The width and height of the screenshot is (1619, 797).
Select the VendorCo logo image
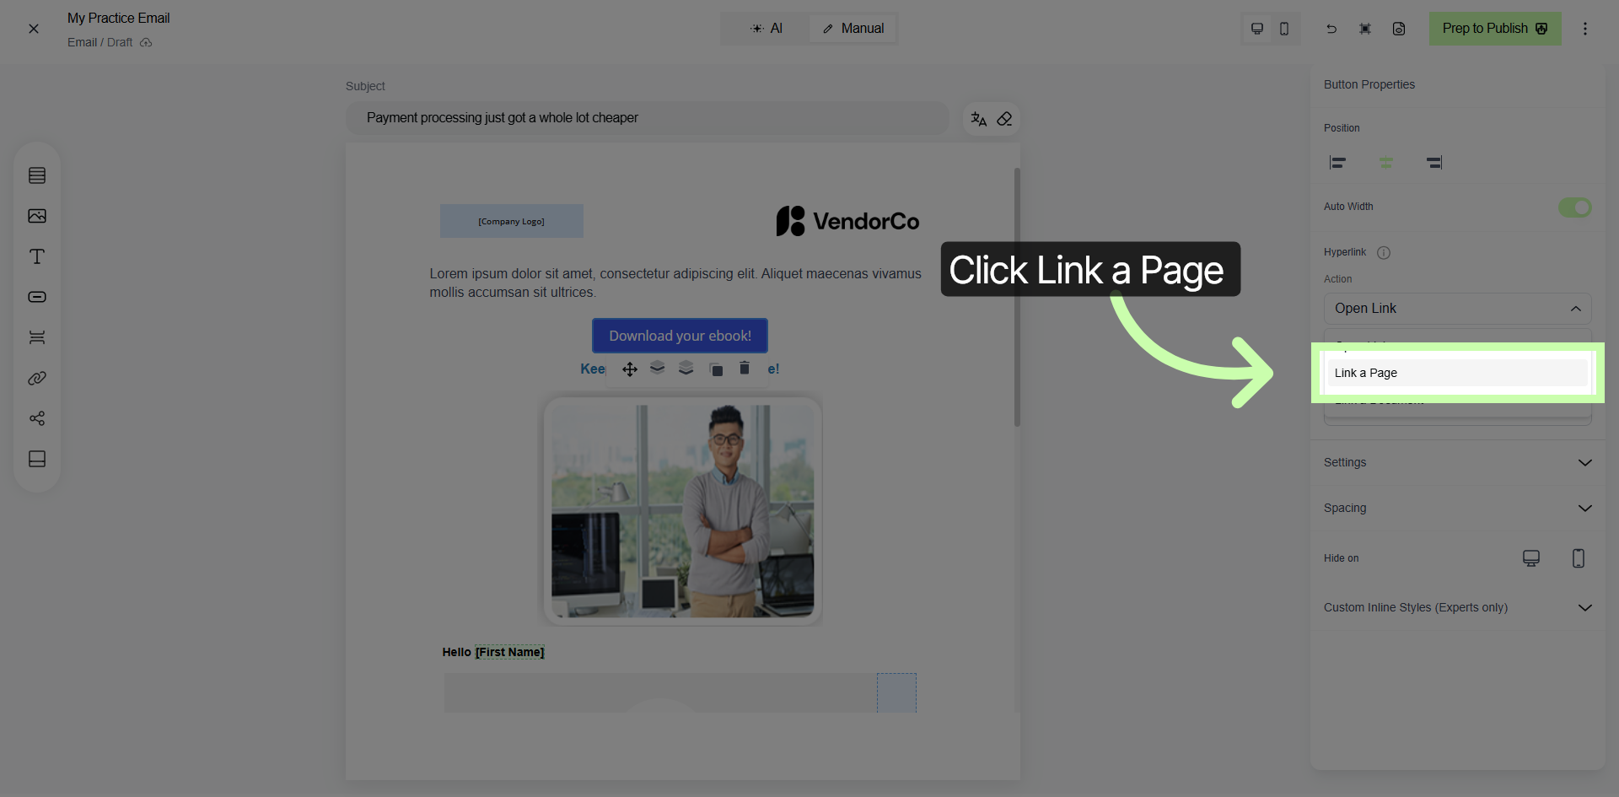[x=847, y=221]
